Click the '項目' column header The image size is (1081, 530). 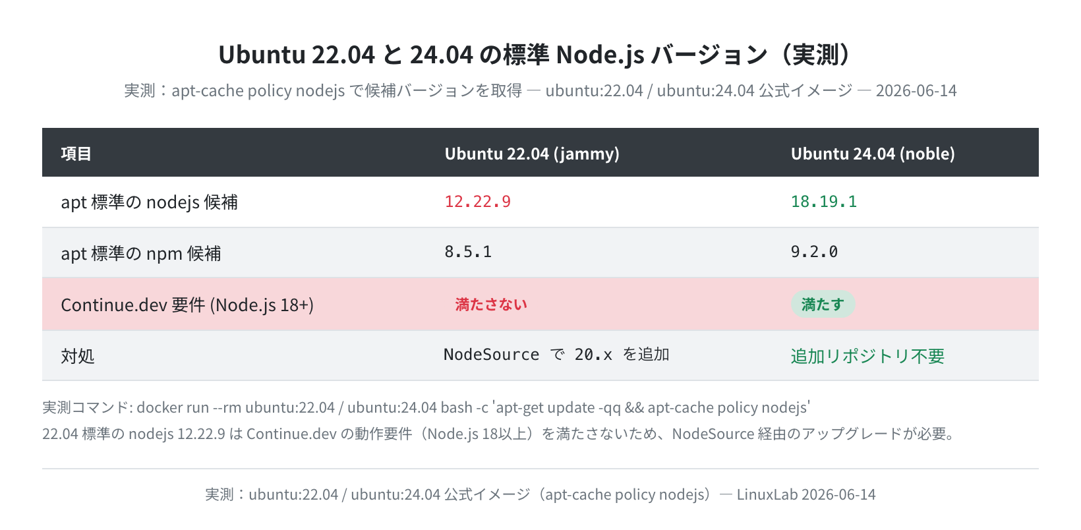76,154
